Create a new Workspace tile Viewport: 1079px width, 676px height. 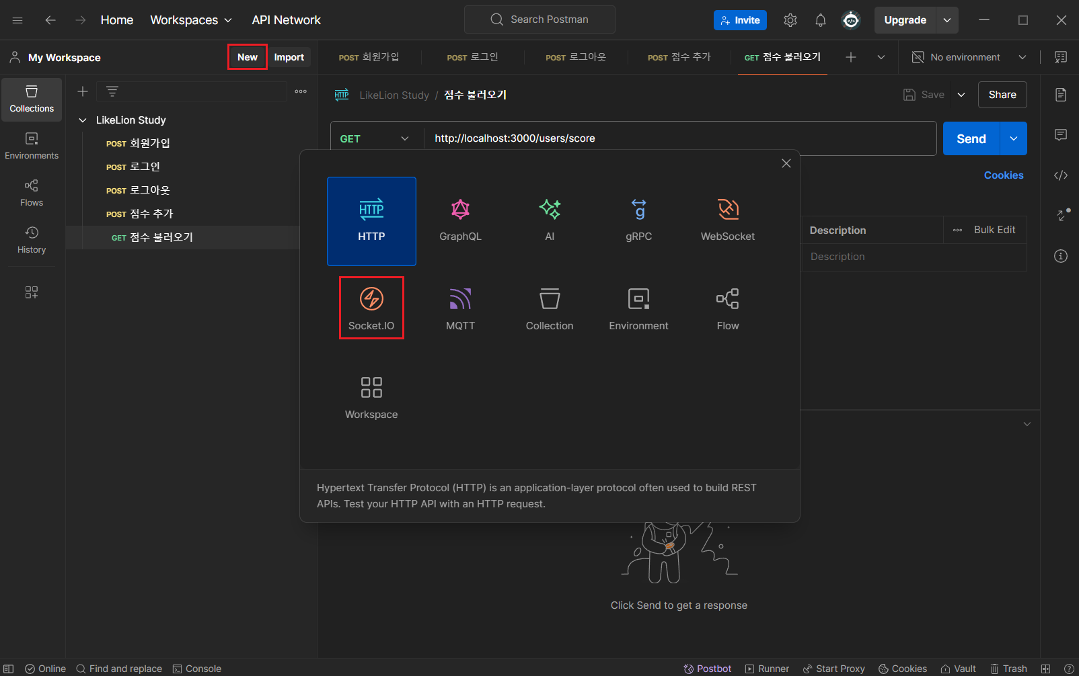point(371,398)
